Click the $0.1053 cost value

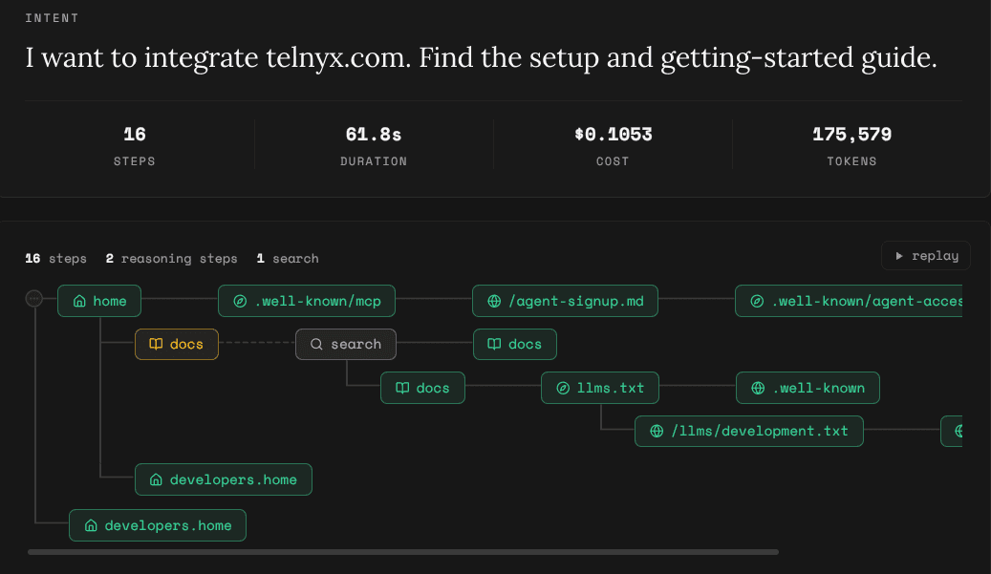pos(614,135)
